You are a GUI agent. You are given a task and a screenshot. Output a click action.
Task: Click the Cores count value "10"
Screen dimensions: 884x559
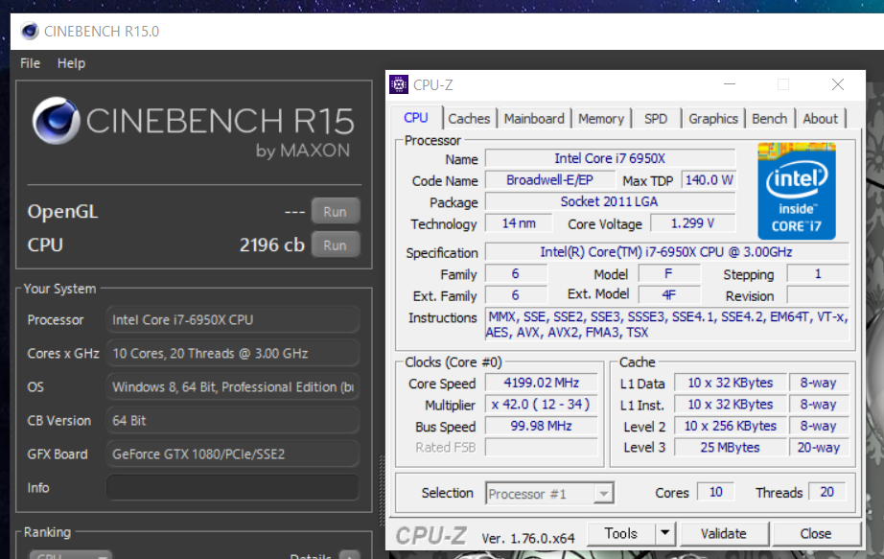[716, 492]
